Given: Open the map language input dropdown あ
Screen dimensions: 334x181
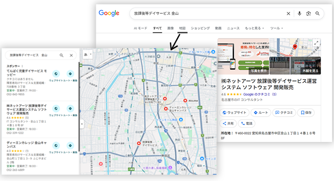Looking at the screenshot, I should click(x=87, y=54).
